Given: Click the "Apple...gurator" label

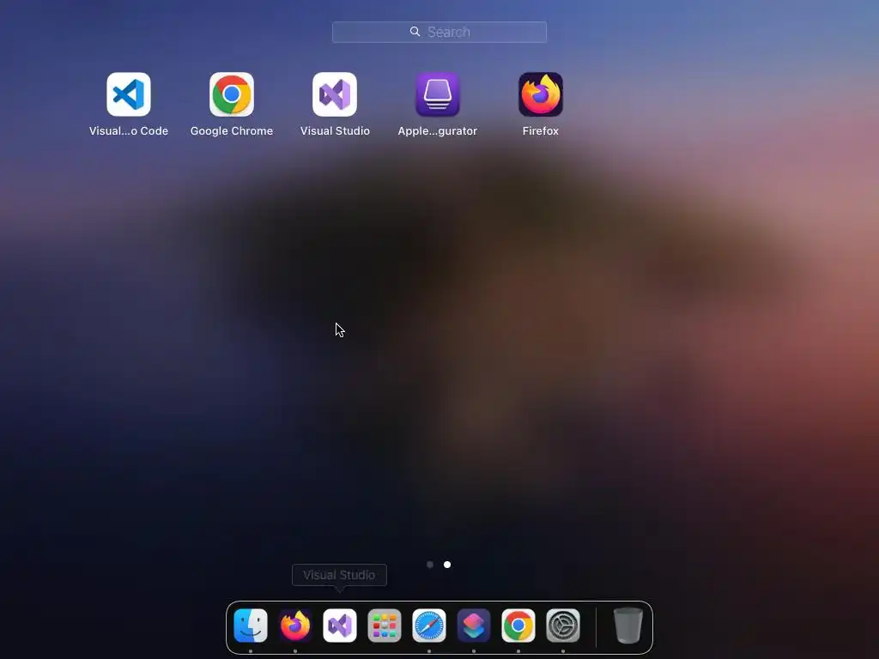Looking at the screenshot, I should coord(437,130).
